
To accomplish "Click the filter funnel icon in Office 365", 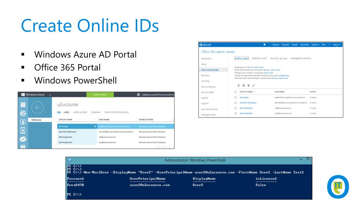I will click(249, 86).
